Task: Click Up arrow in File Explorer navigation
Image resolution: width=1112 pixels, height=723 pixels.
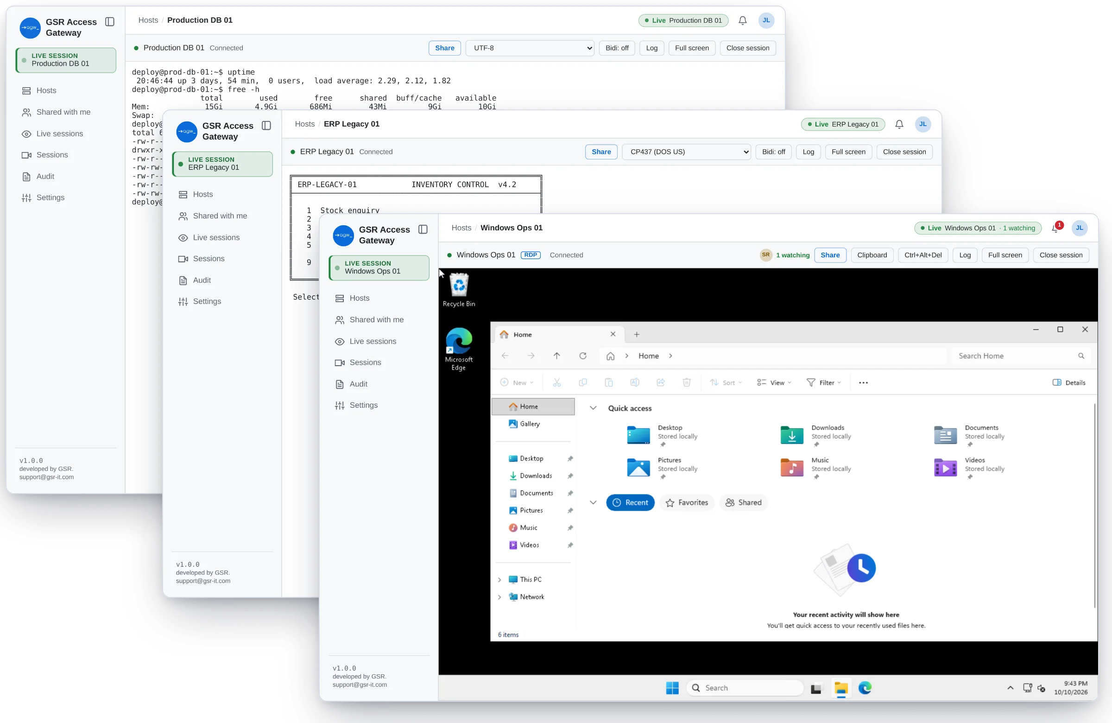Action: tap(556, 355)
